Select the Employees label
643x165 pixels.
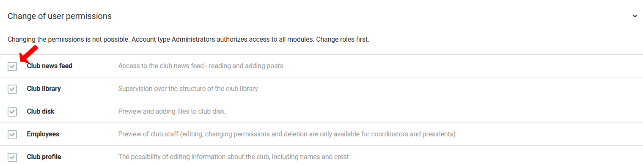click(43, 134)
